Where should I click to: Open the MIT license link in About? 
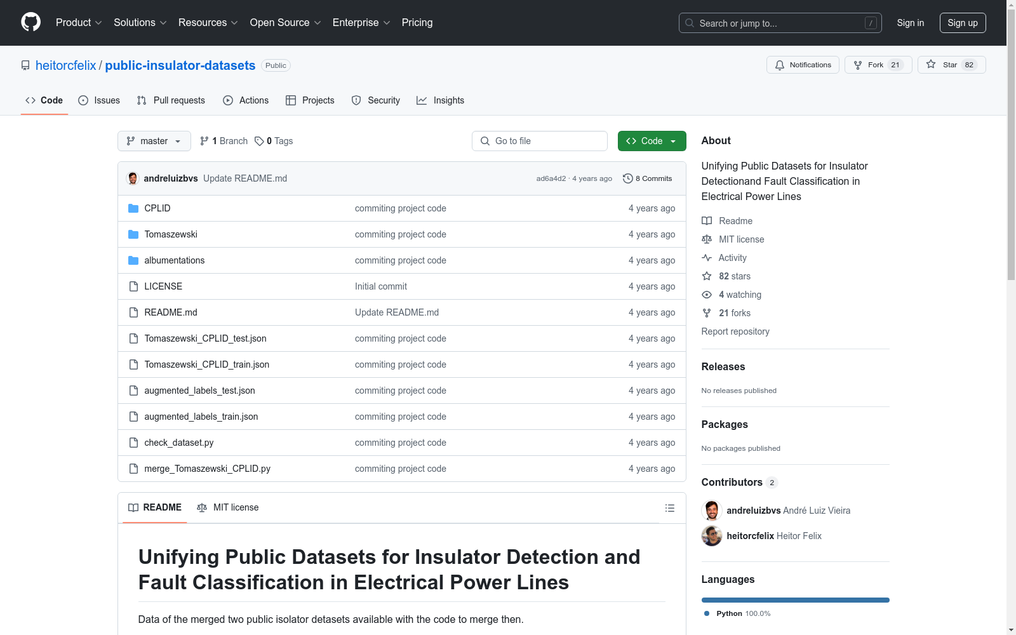point(733,239)
